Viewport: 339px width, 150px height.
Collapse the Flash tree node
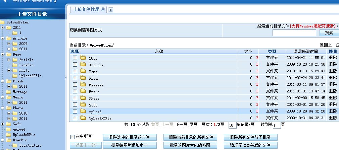[x=3, y=81]
